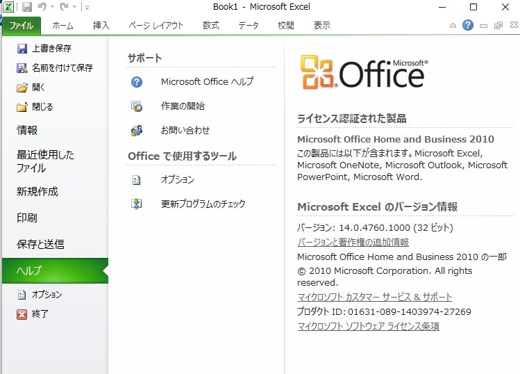Click the Save icon in quick access toolbar
Screen dimensions: 520x374
pos(27,7)
